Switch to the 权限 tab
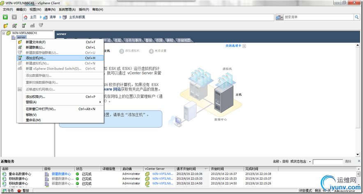This screenshot has height=194, width=363. point(159,40)
